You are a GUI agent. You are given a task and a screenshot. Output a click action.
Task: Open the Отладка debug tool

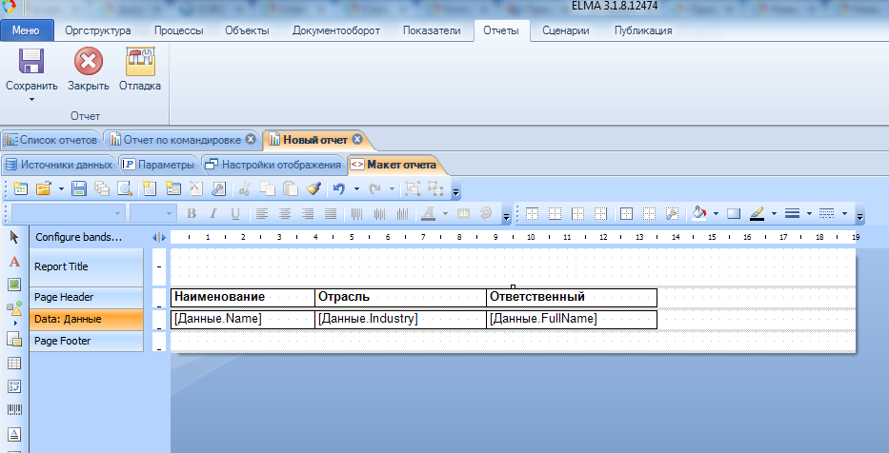point(139,63)
